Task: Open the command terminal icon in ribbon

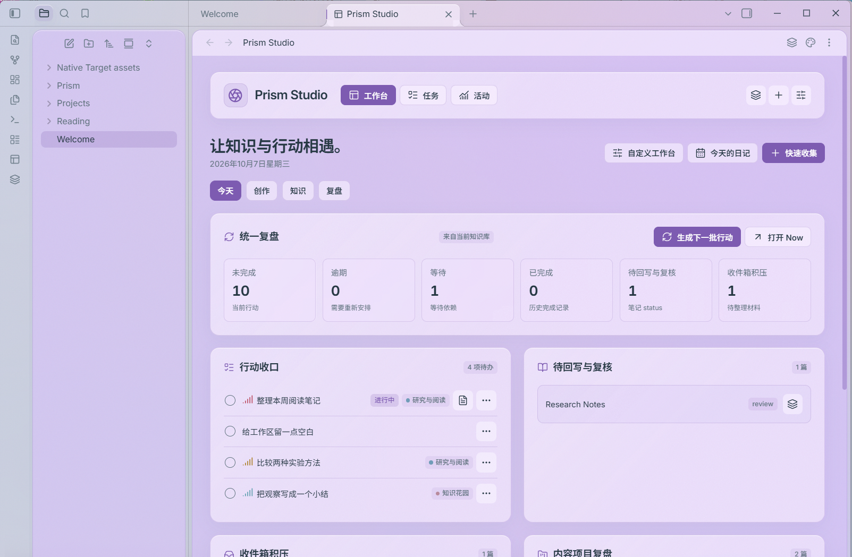Action: (15, 120)
